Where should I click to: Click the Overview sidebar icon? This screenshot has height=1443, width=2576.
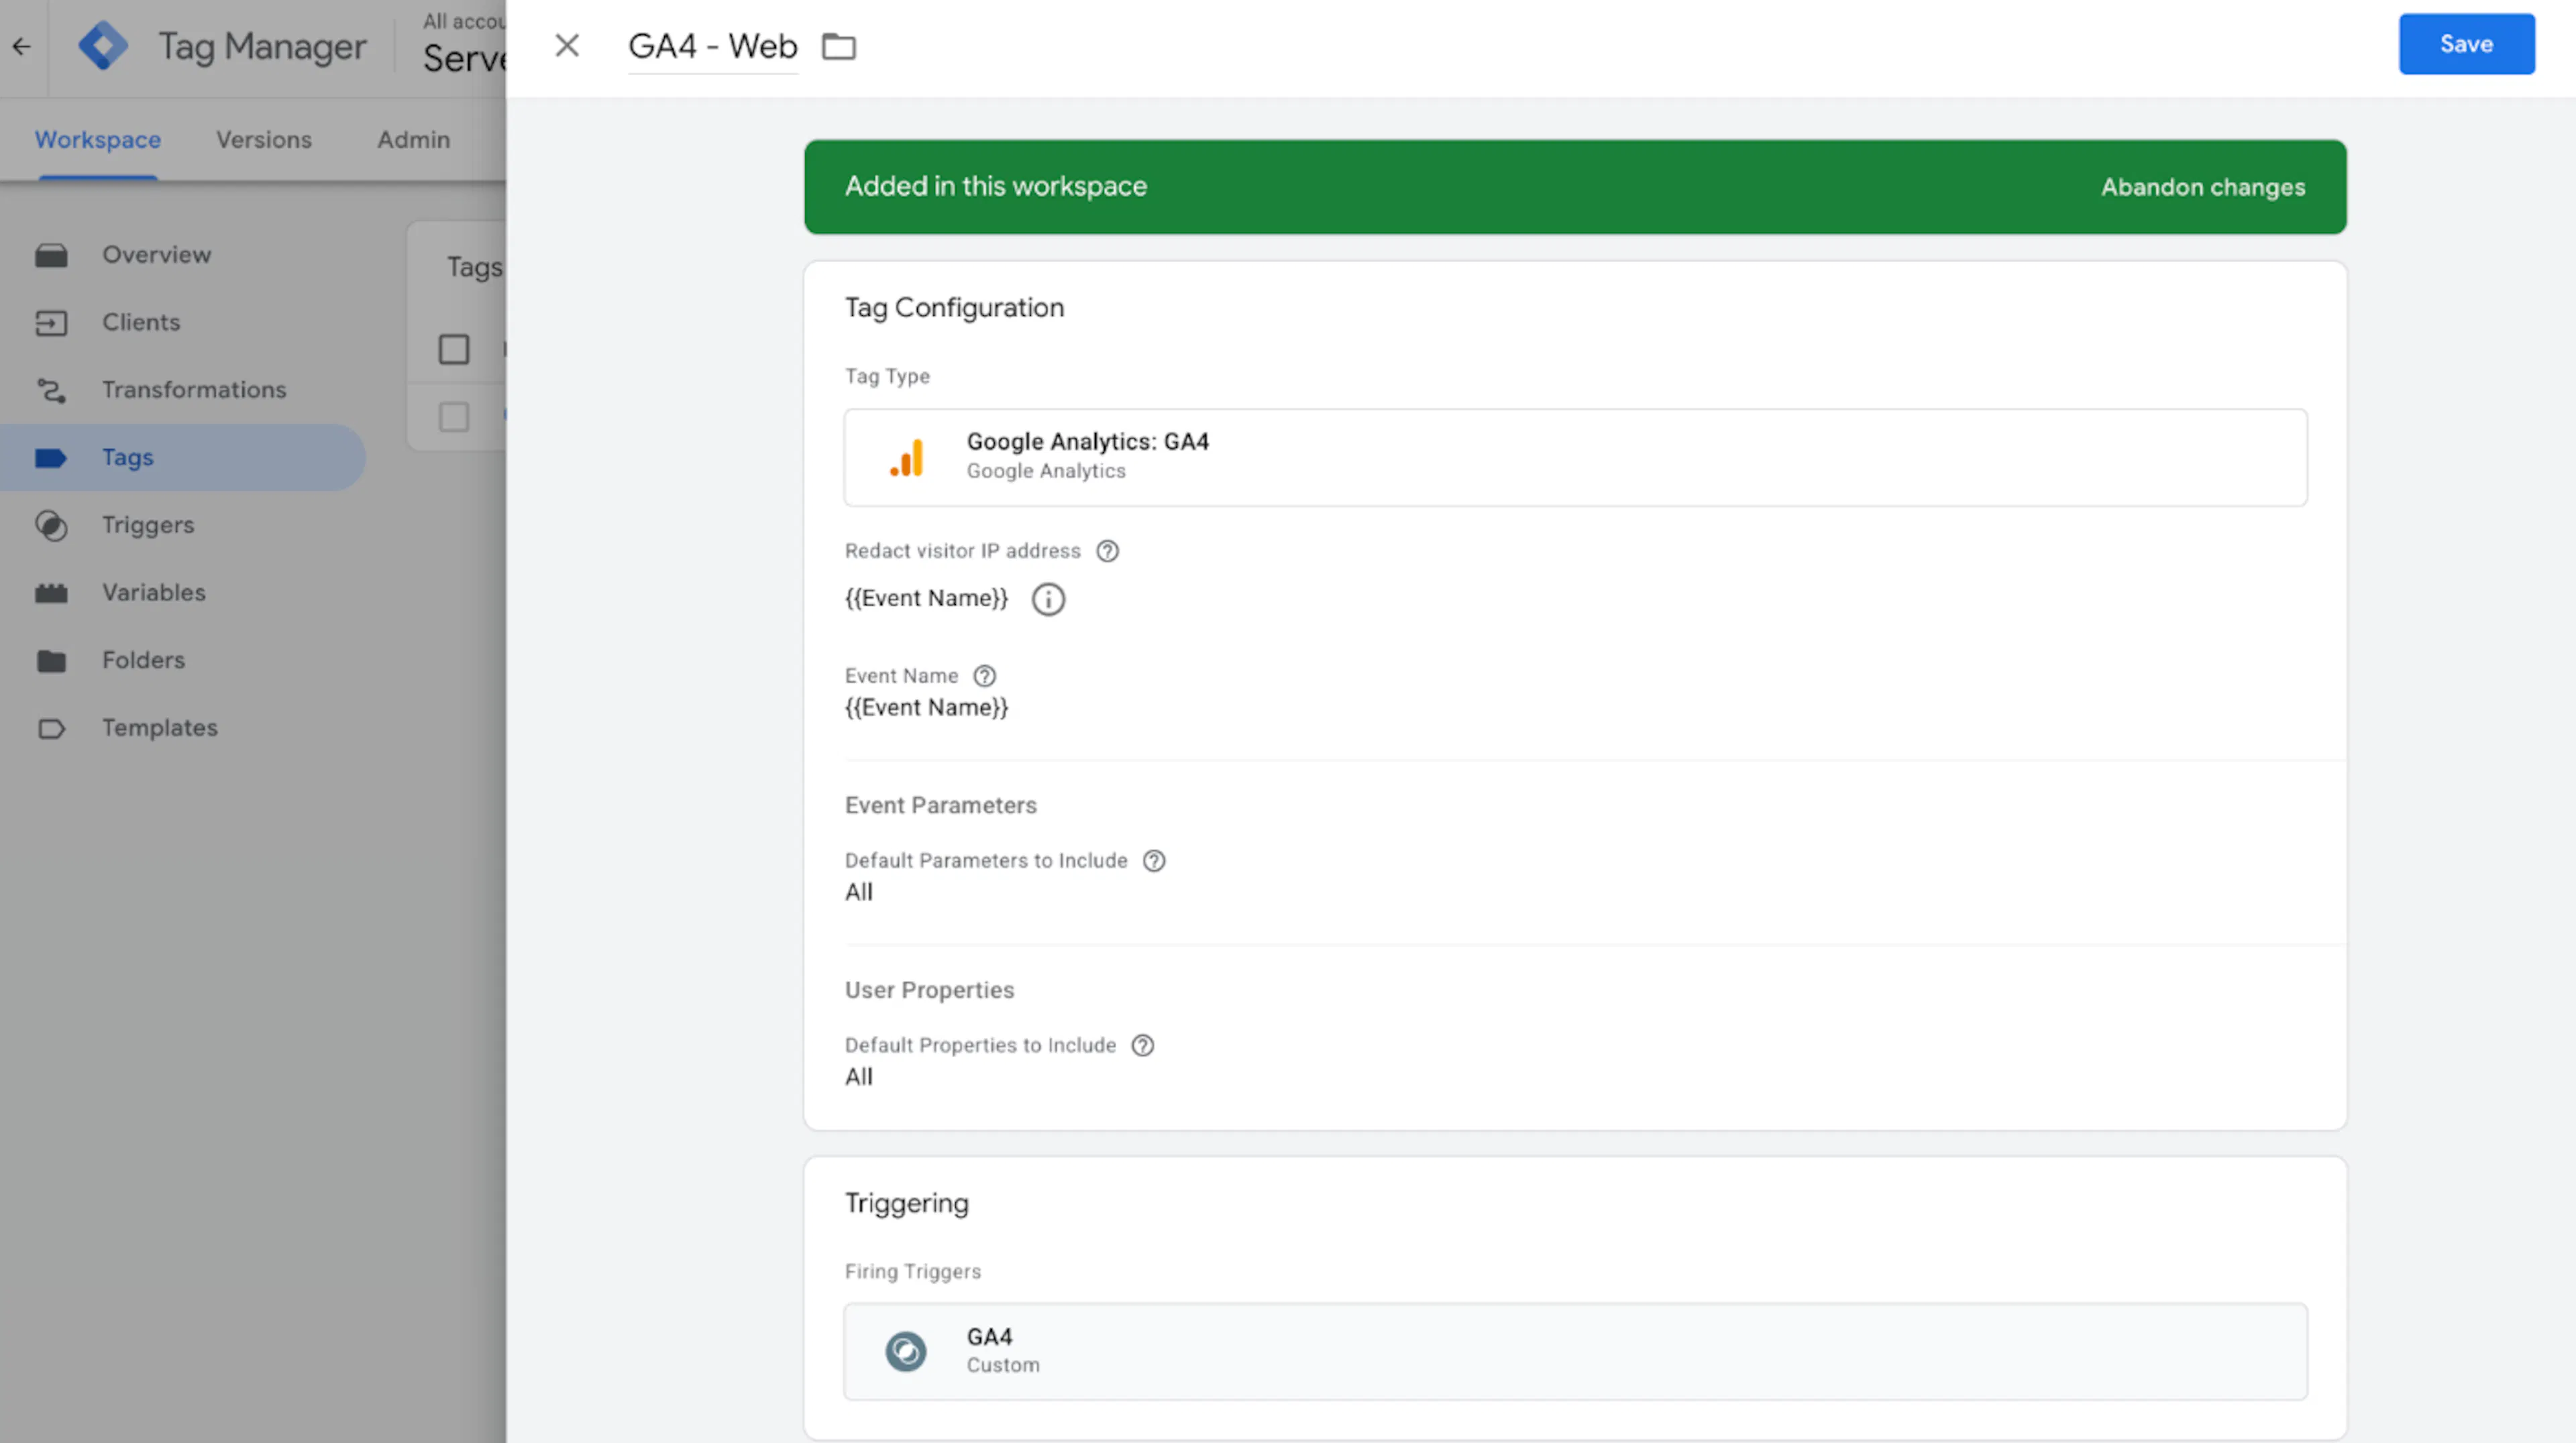51,256
